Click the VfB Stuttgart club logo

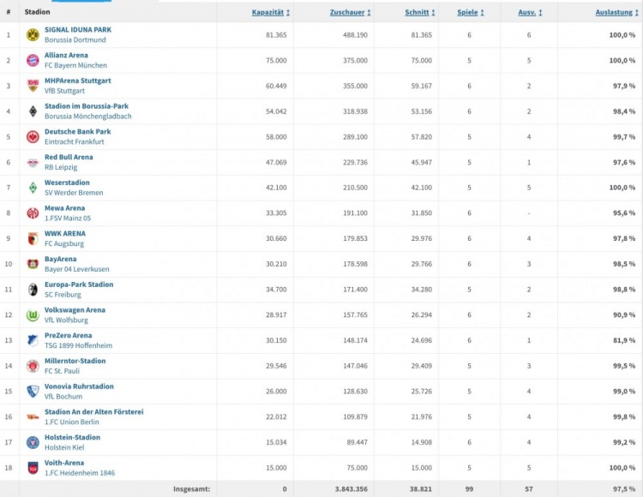coord(33,86)
